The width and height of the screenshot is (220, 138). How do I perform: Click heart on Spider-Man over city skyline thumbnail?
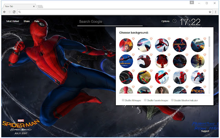pyautogui.click(x=169, y=71)
